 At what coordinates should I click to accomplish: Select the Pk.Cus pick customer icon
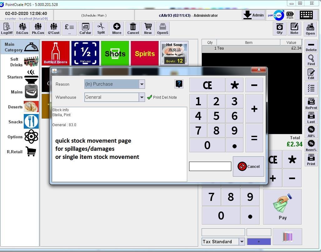pos(38,29)
